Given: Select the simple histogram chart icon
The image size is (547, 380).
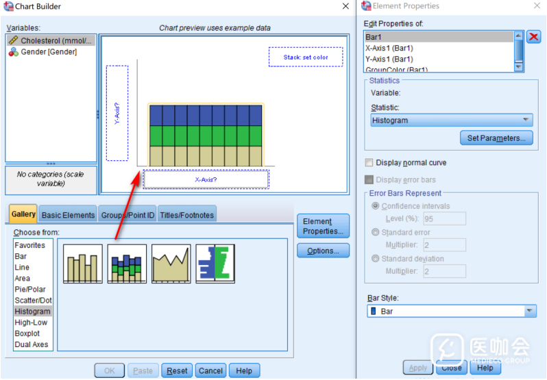Looking at the screenshot, I should pyautogui.click(x=82, y=264).
